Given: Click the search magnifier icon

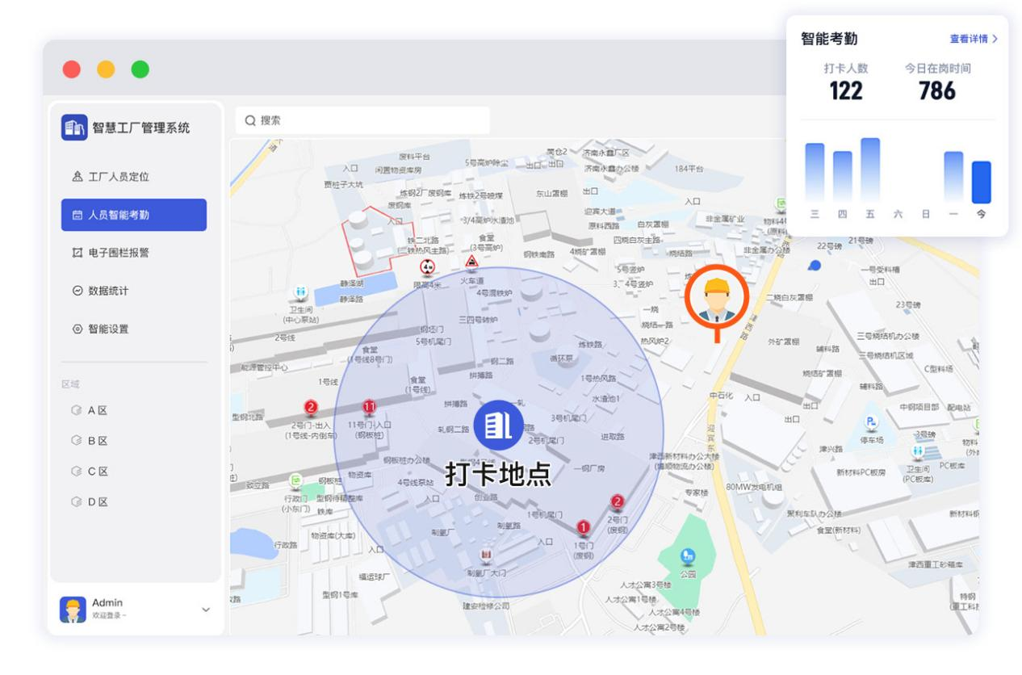Looking at the screenshot, I should pyautogui.click(x=250, y=120).
